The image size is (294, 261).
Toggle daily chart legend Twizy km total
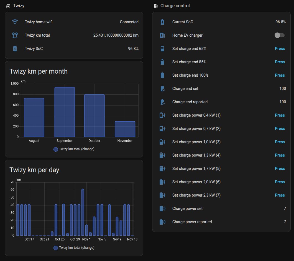tap(74, 248)
